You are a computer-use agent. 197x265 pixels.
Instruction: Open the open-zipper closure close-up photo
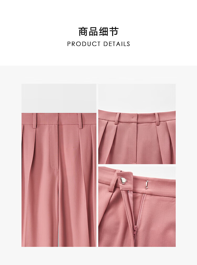pyautogui.click(x=137, y=207)
